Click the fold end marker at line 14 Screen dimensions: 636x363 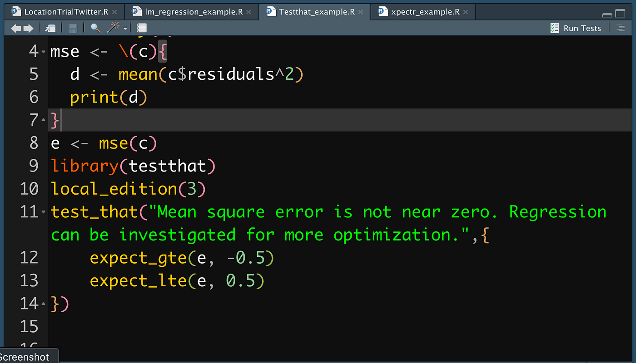click(x=44, y=304)
